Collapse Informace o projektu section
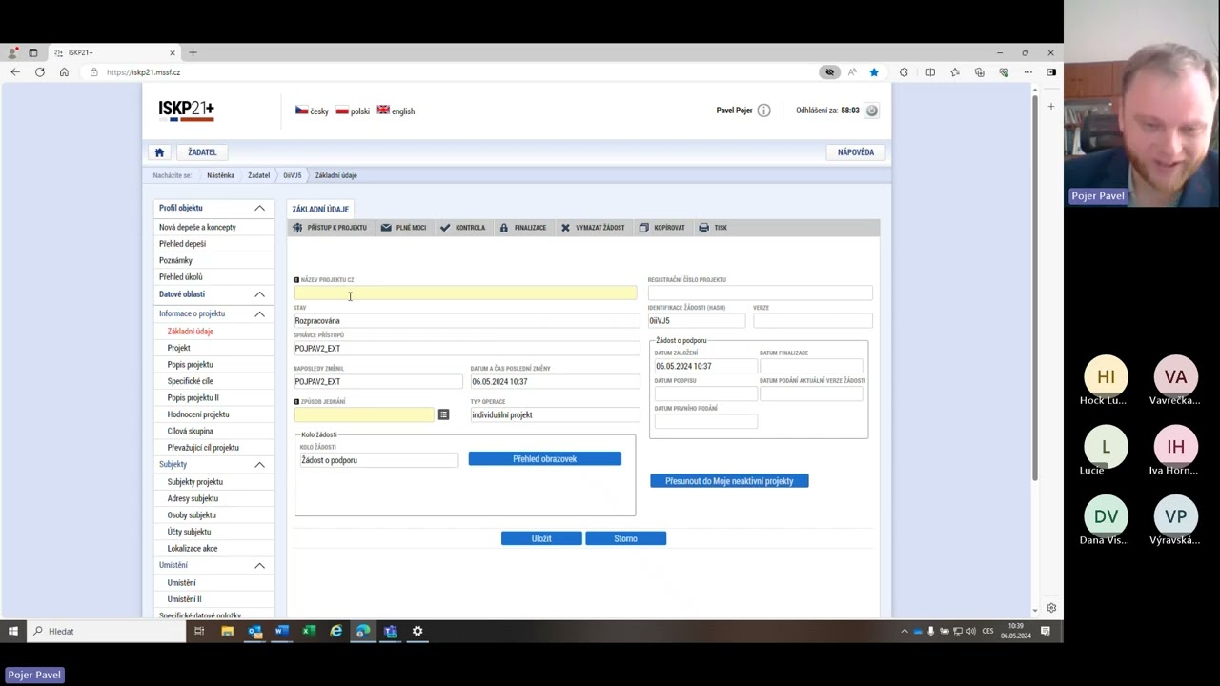Screen dimensions: 1220x686 (259, 313)
